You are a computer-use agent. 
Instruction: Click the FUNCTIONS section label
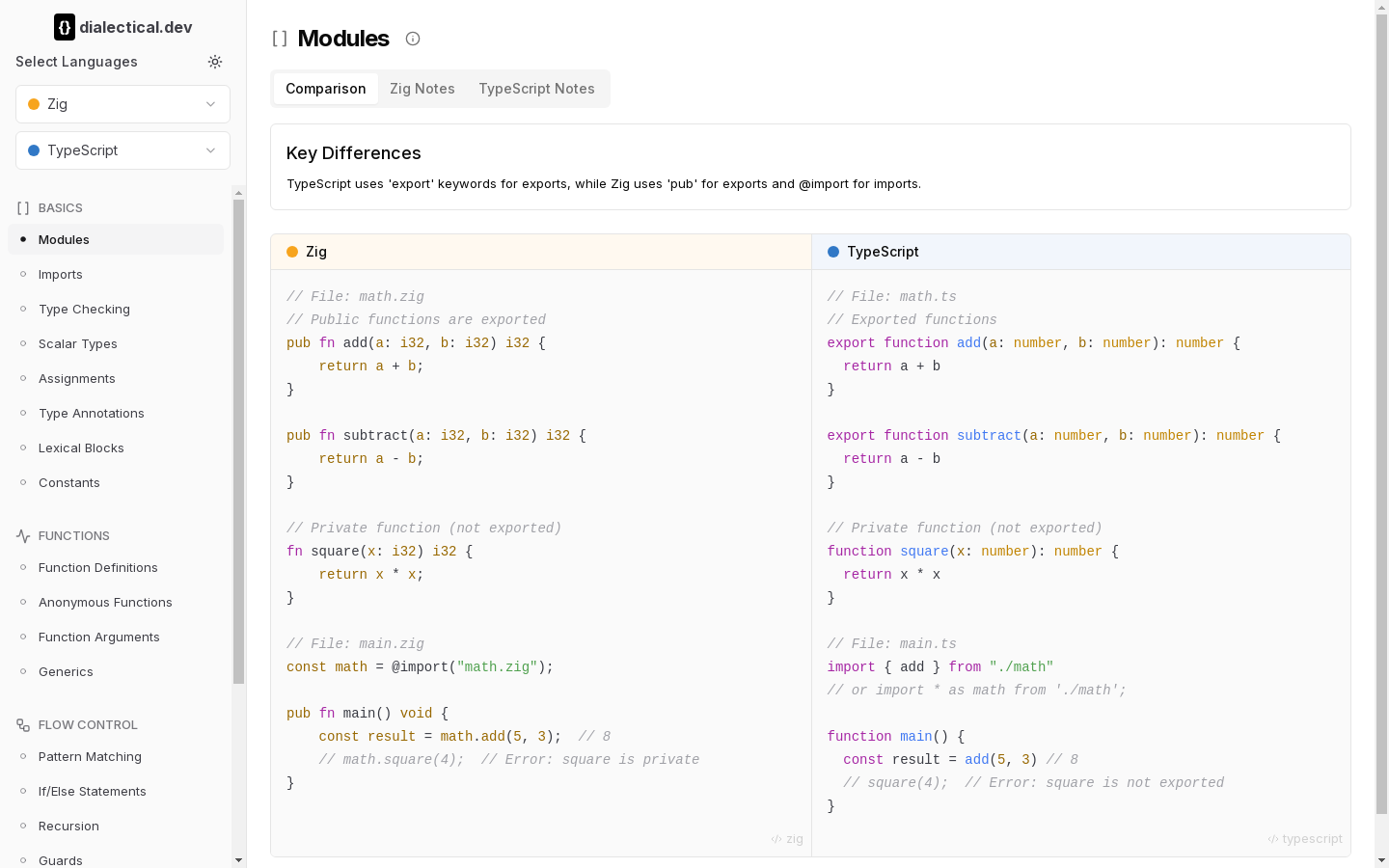[x=74, y=536]
